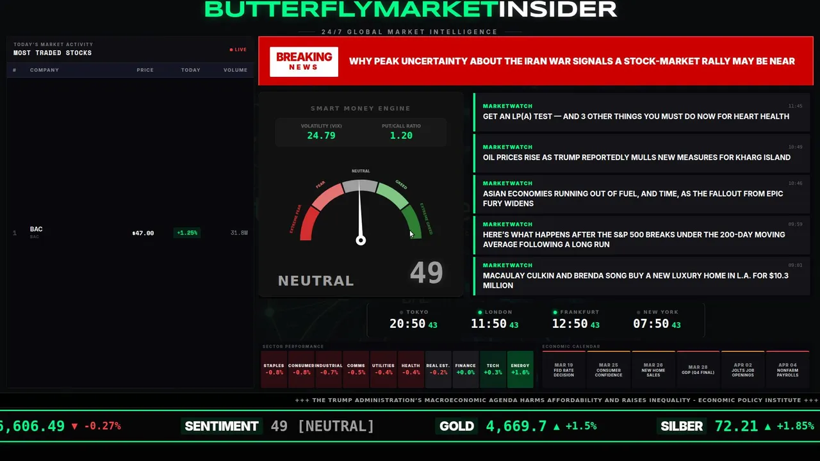Click the NEUTRAL sentiment label
The height and width of the screenshot is (461, 820).
316,280
